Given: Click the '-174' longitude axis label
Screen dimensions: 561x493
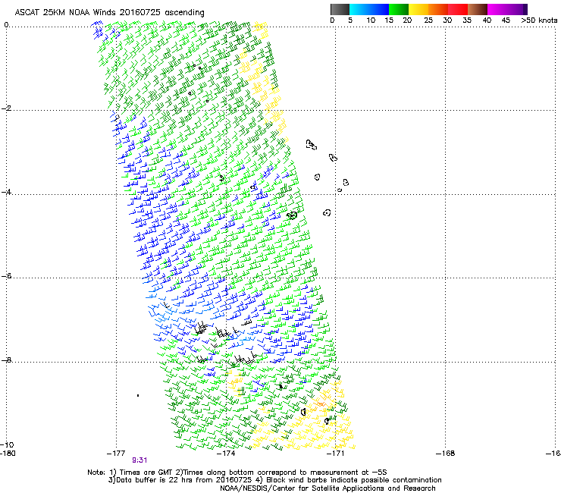Looking at the screenshot, I should (x=226, y=454).
